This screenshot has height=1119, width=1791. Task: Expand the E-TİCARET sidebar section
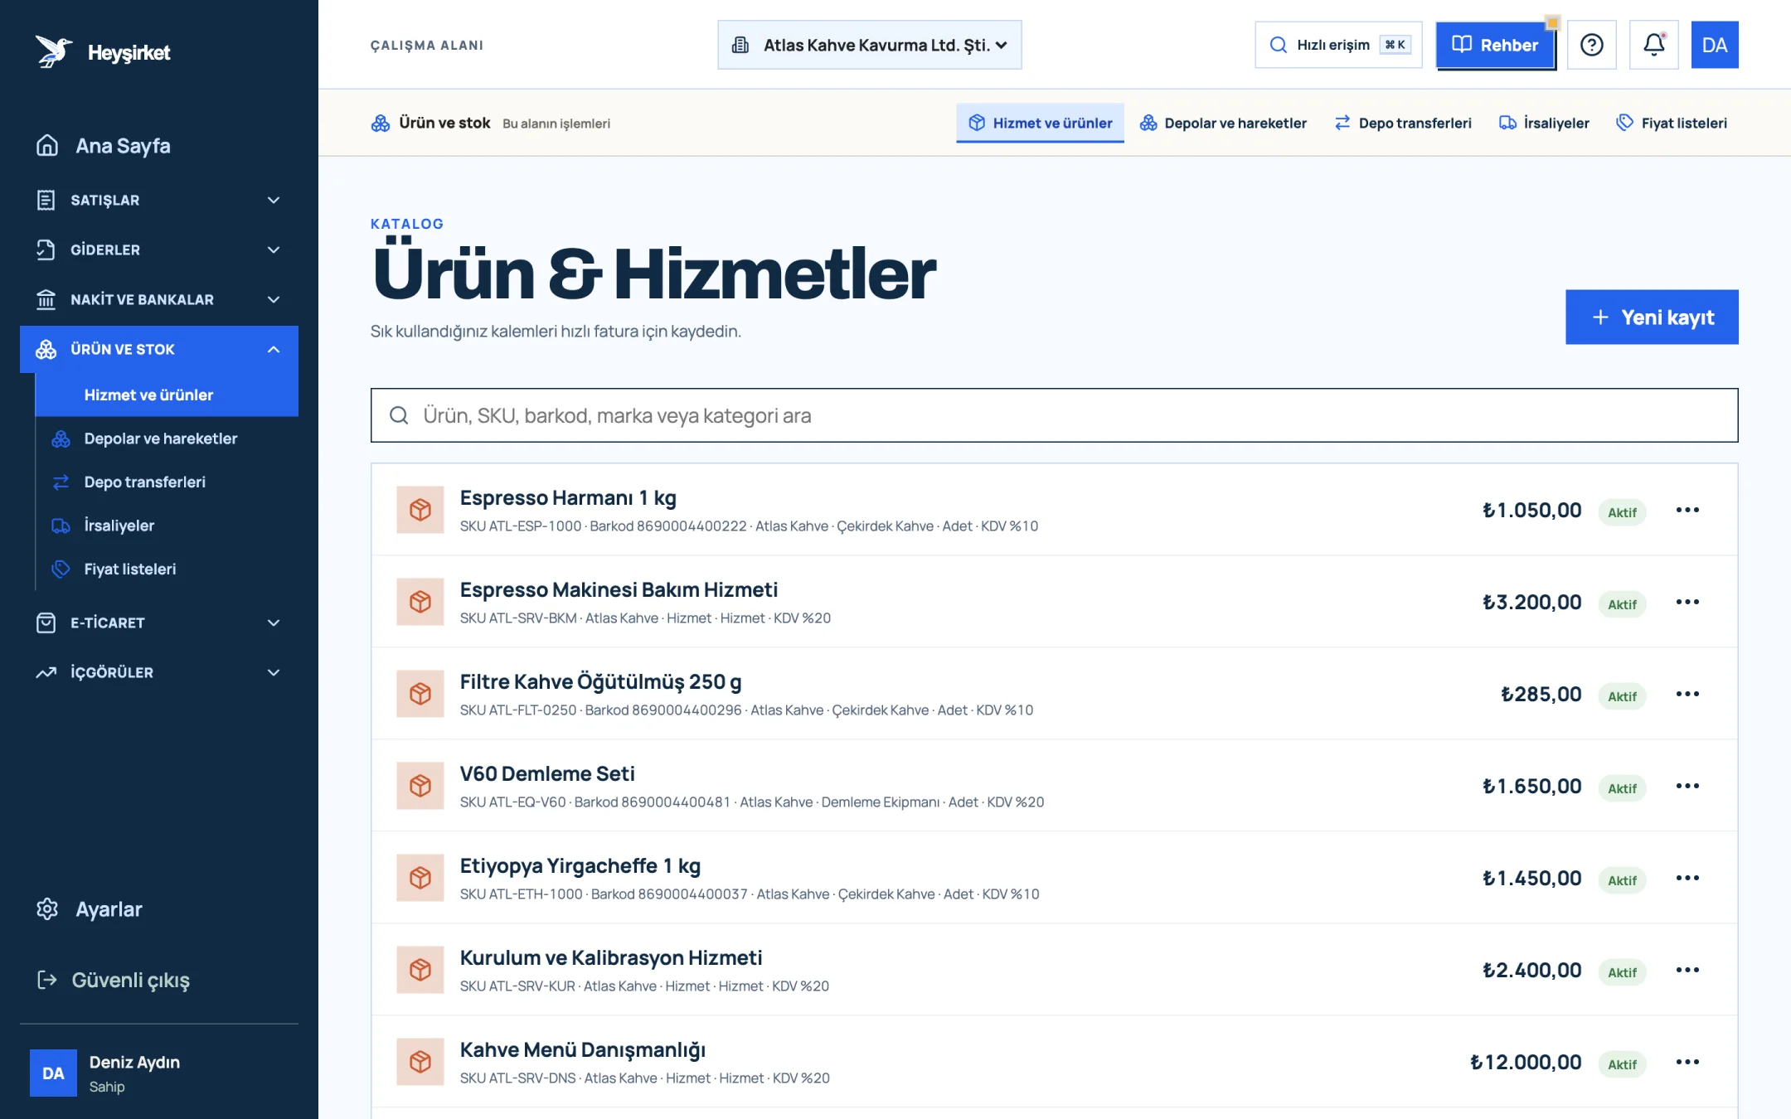[159, 622]
